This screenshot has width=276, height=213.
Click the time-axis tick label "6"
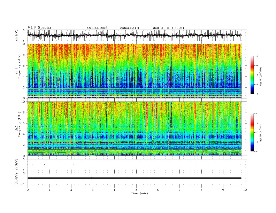158,190
